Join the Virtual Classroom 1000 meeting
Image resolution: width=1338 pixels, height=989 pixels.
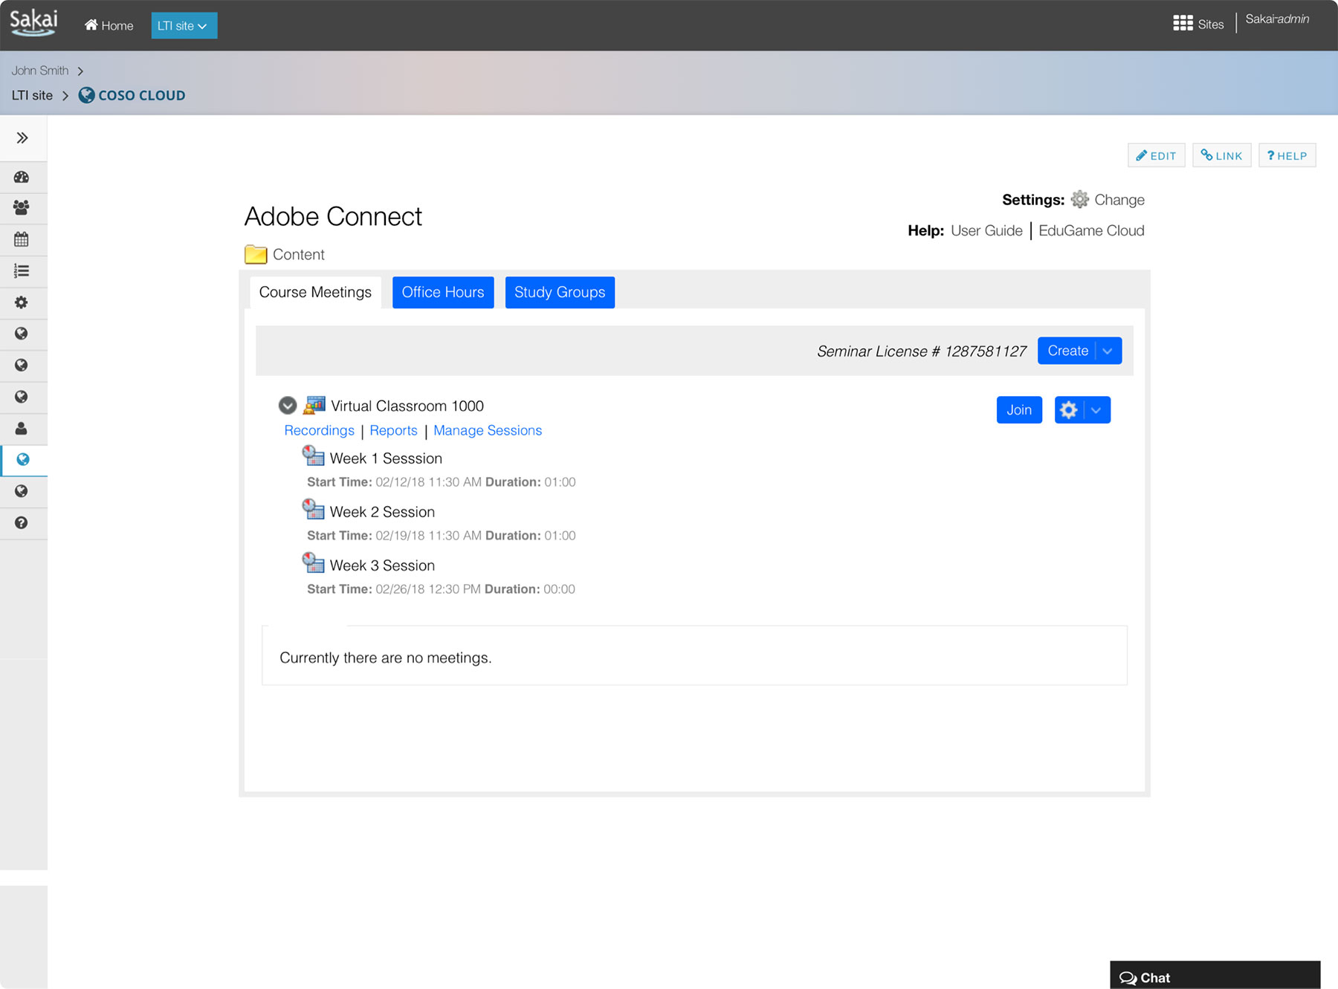(1019, 410)
